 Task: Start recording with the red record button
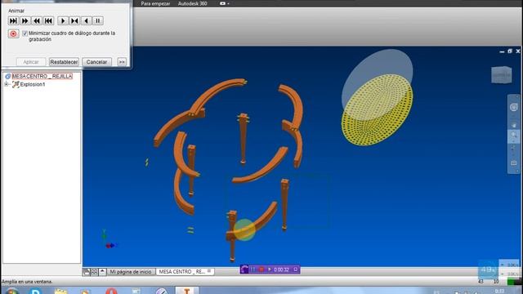tap(13, 33)
